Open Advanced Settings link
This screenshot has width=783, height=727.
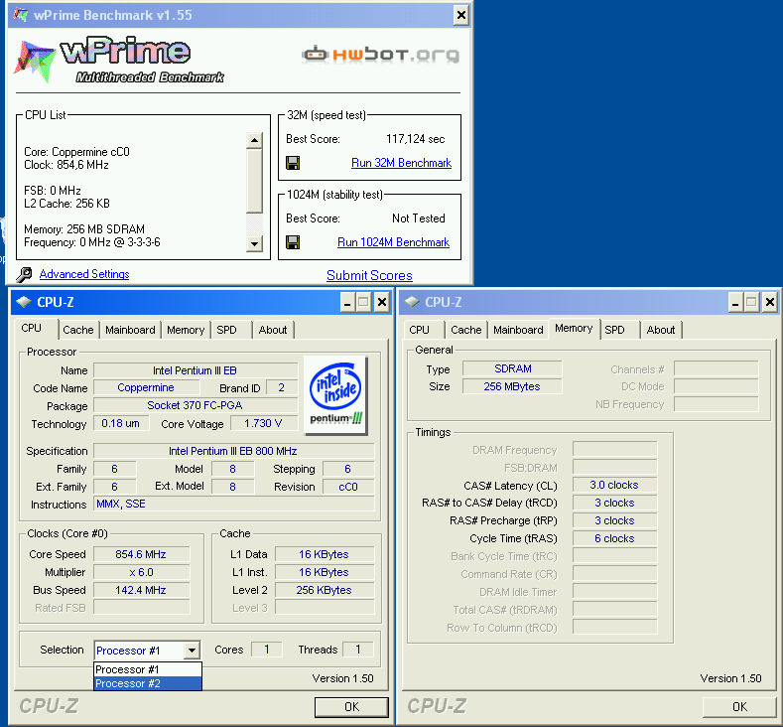point(84,274)
